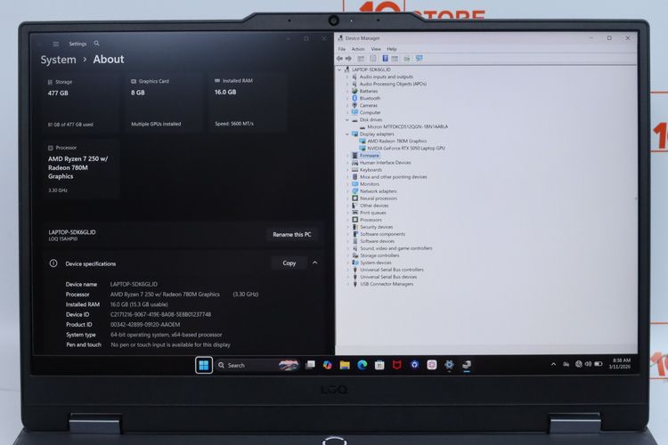Select Sound, video and game controllers
This screenshot has width=668, height=445.
coord(396,248)
